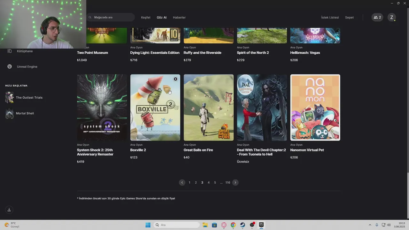The image size is (409, 230).
Task: Click Hellbreach: Vegas title text
Action: 305,53
